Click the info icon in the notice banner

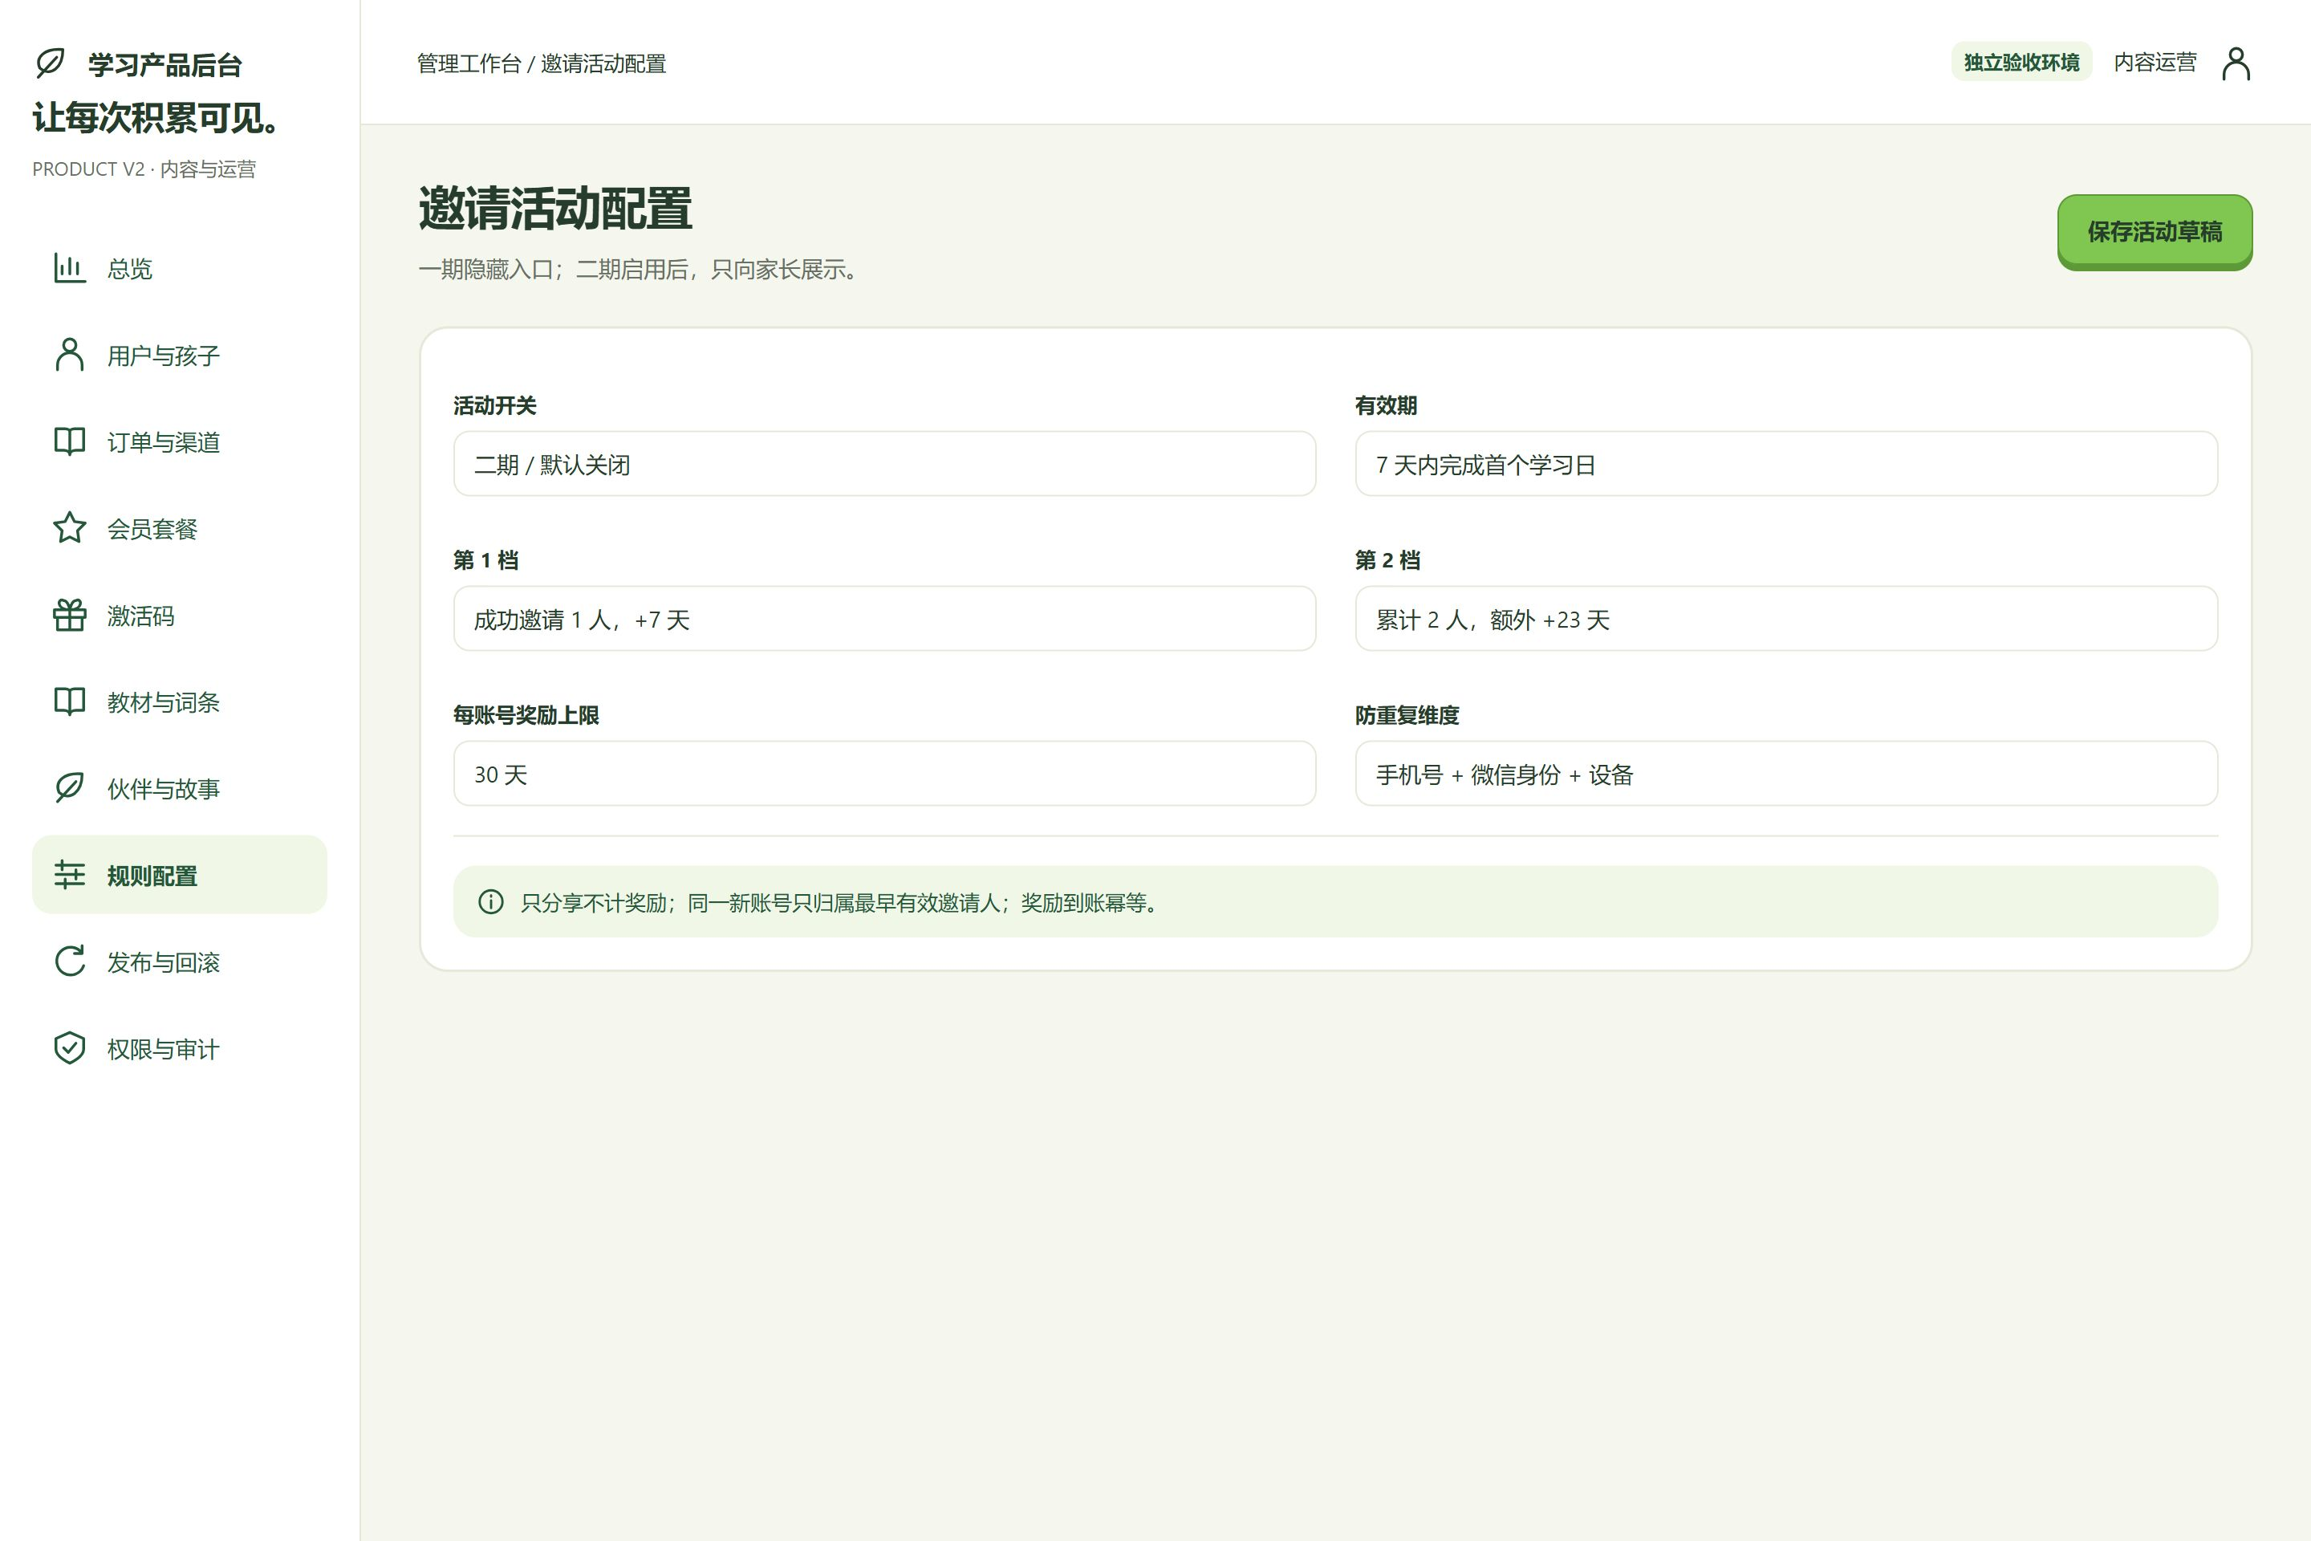click(491, 902)
